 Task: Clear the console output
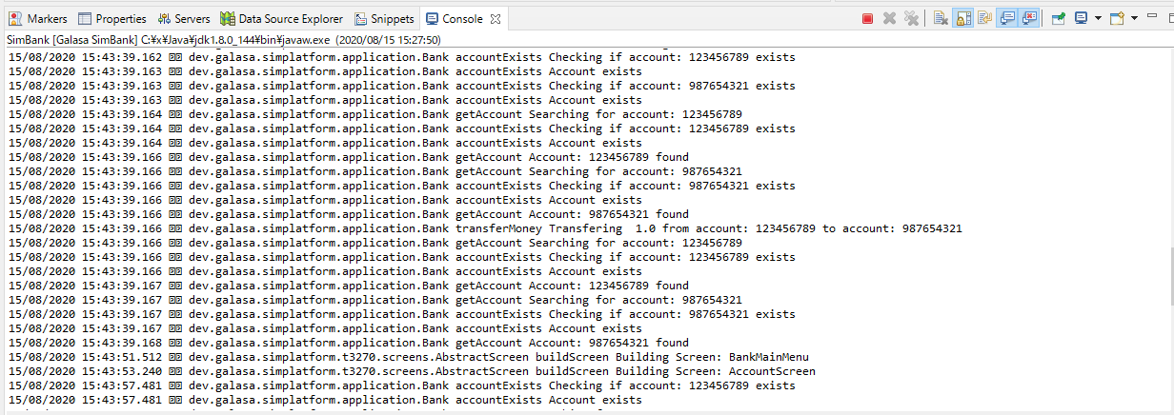coord(941,18)
